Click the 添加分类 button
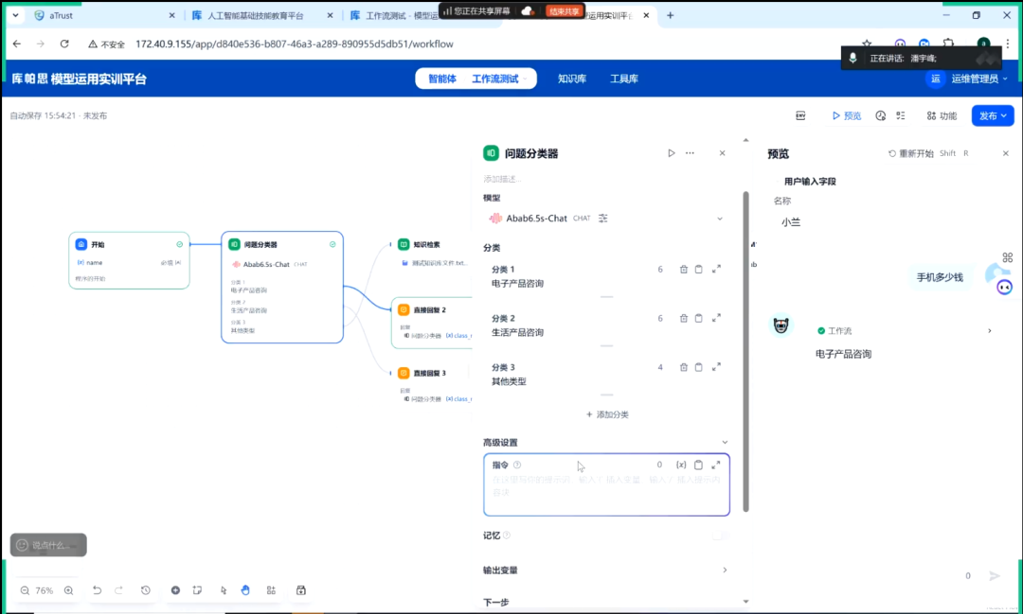The image size is (1023, 614). [x=607, y=414]
